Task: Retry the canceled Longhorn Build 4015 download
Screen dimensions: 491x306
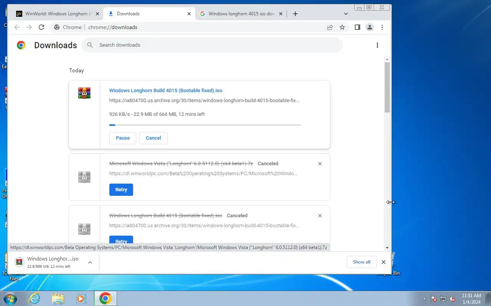Action: [121, 240]
